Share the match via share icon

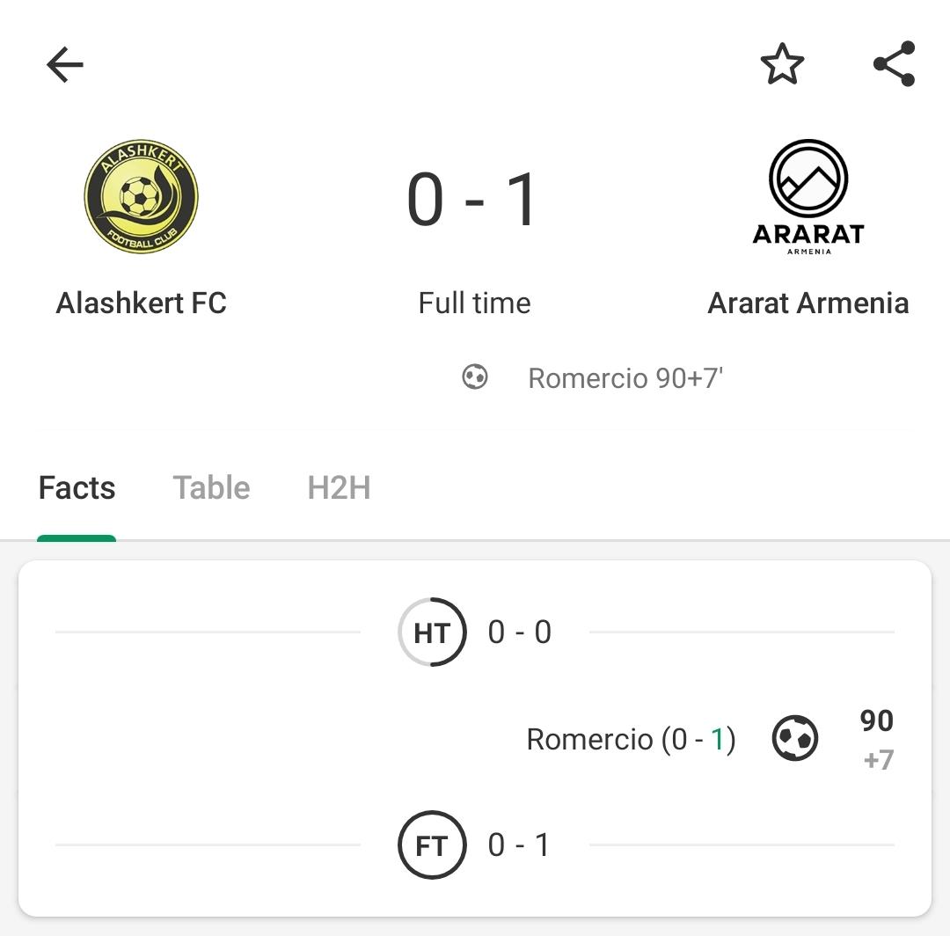click(895, 64)
